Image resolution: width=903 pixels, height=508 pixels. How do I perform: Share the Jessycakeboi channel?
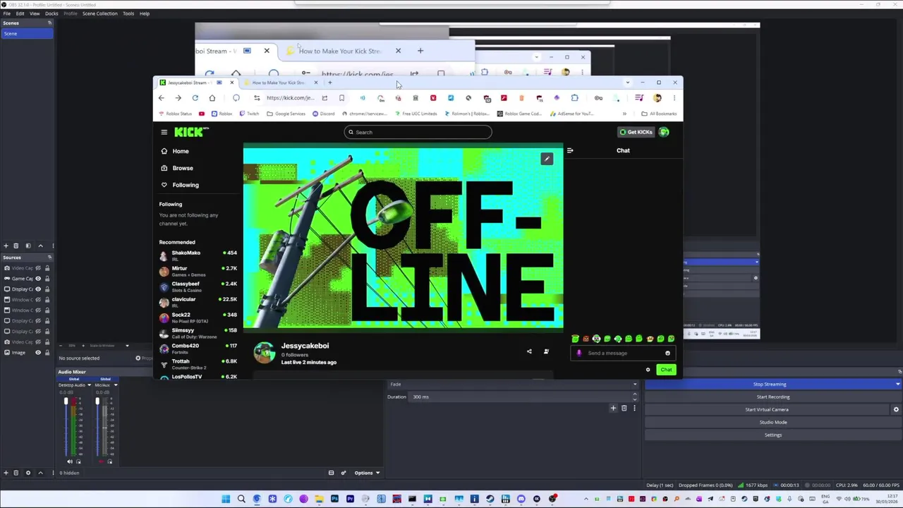[529, 351]
